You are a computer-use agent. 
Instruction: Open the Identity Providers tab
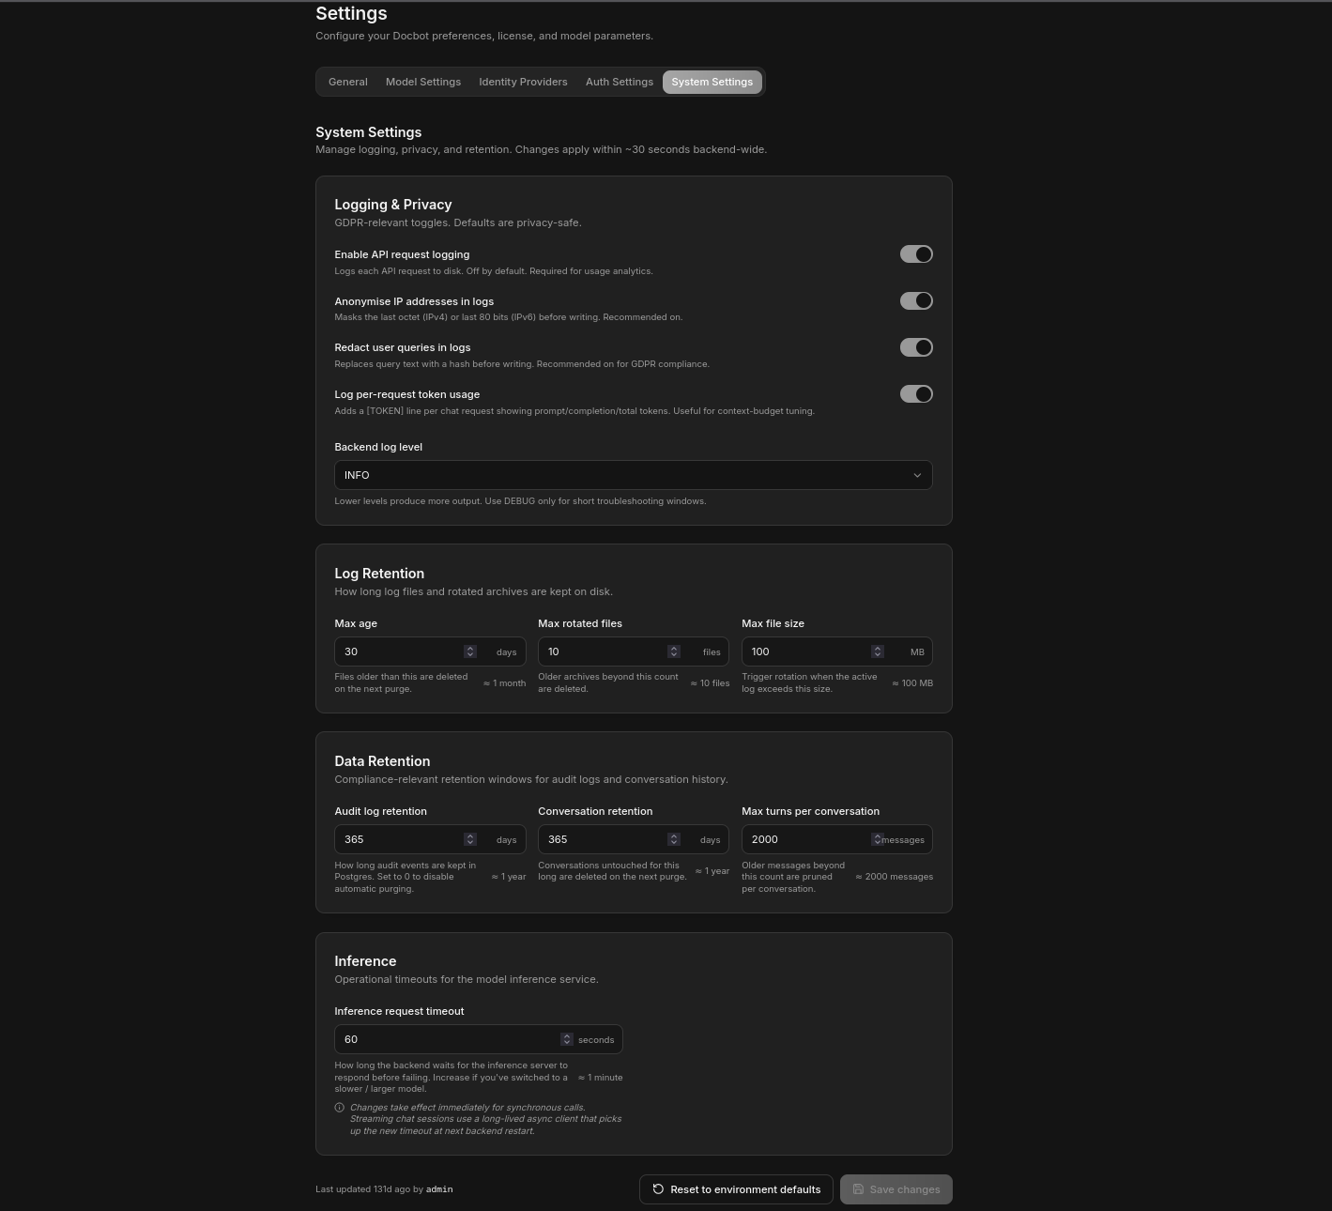coord(523,82)
